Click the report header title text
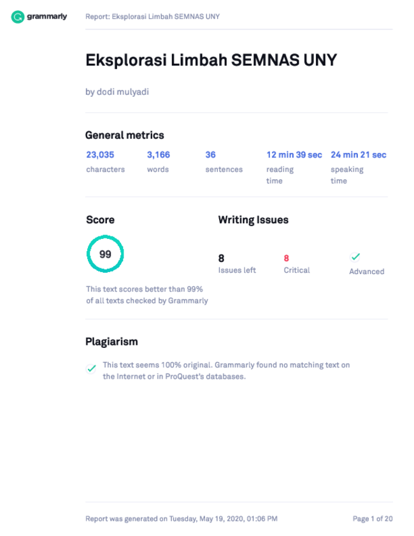This screenshot has height=536, width=414. (152, 17)
